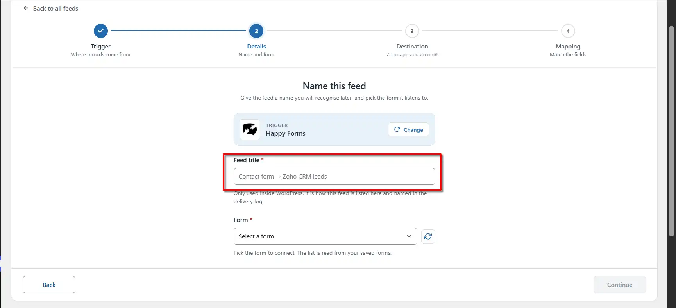Image resolution: width=676 pixels, height=308 pixels.
Task: Select step 3 Destination circle
Action: [x=412, y=31]
